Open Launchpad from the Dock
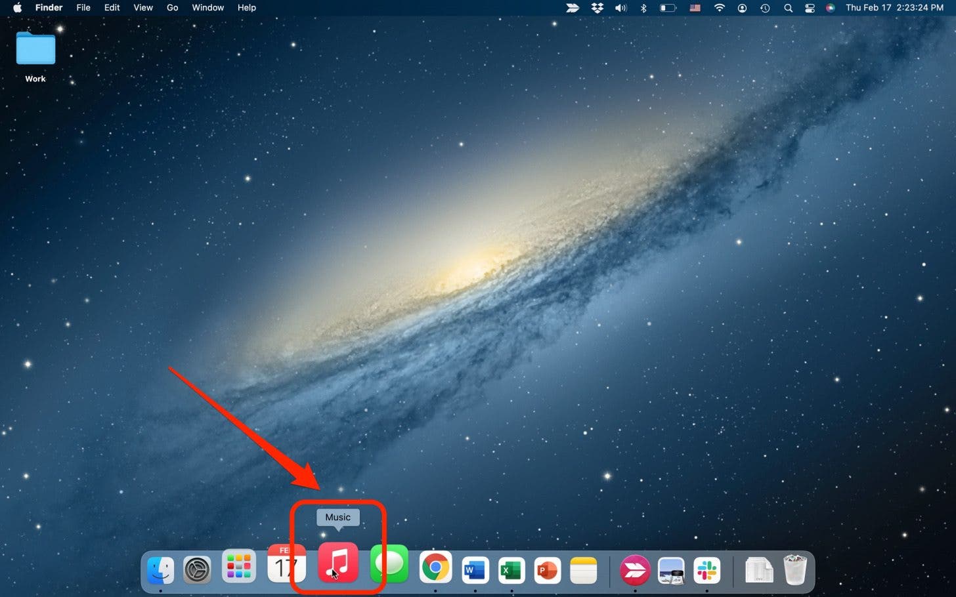This screenshot has width=956, height=597. click(239, 567)
